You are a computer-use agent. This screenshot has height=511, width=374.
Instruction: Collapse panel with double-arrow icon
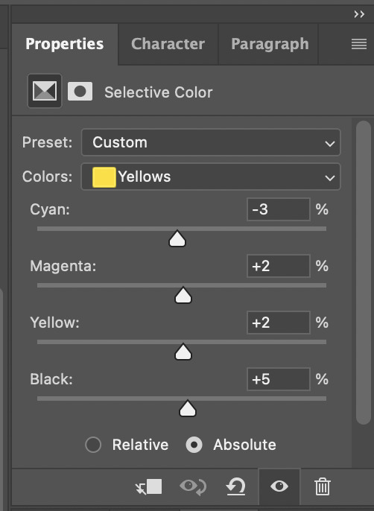(x=359, y=14)
